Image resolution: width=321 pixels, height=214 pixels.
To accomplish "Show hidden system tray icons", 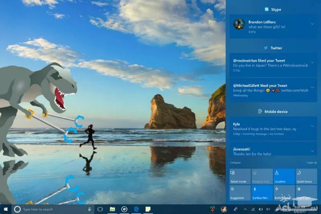I will 245,209.
